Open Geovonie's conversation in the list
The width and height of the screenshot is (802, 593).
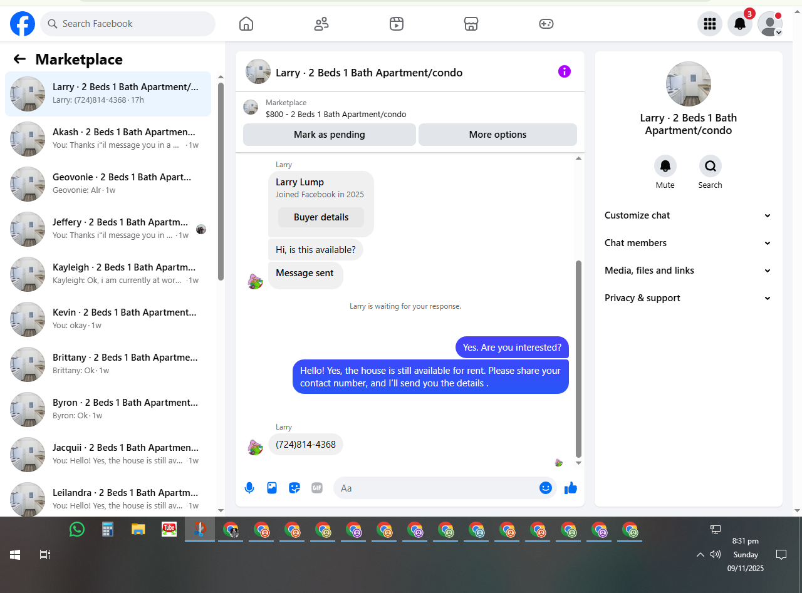click(x=108, y=184)
